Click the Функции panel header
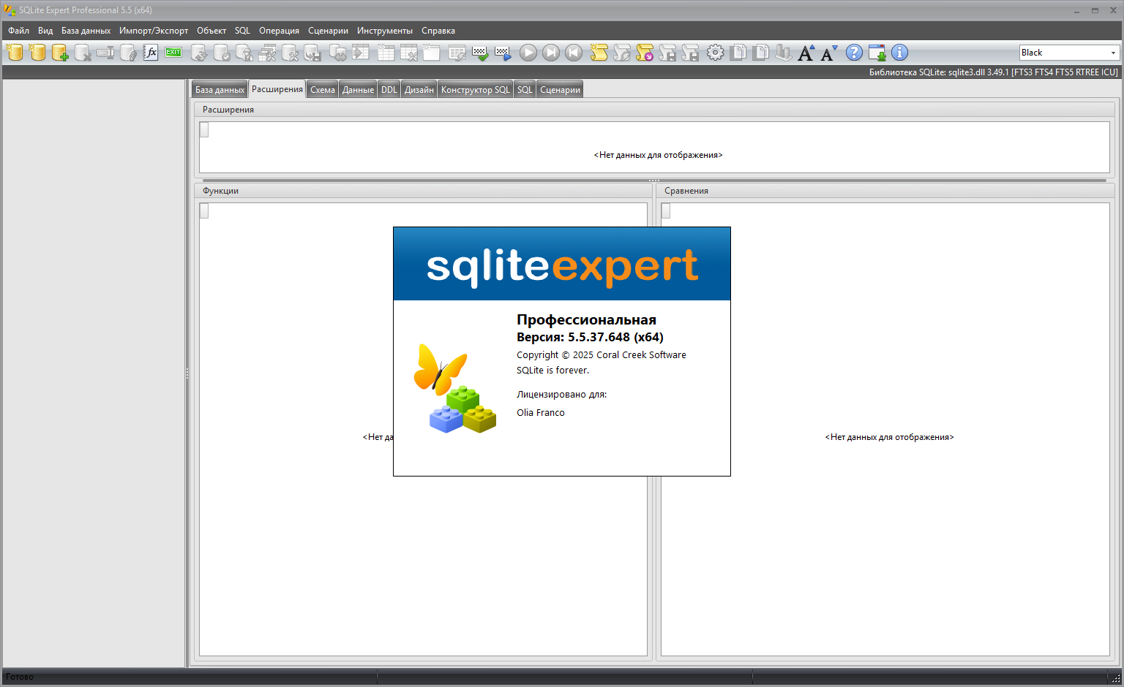 (x=423, y=191)
